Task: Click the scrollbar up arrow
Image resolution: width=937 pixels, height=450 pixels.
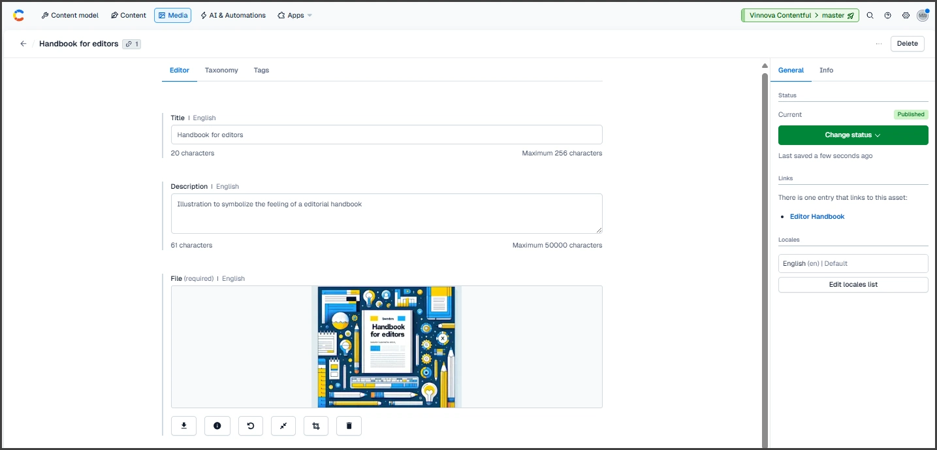Action: [765, 66]
